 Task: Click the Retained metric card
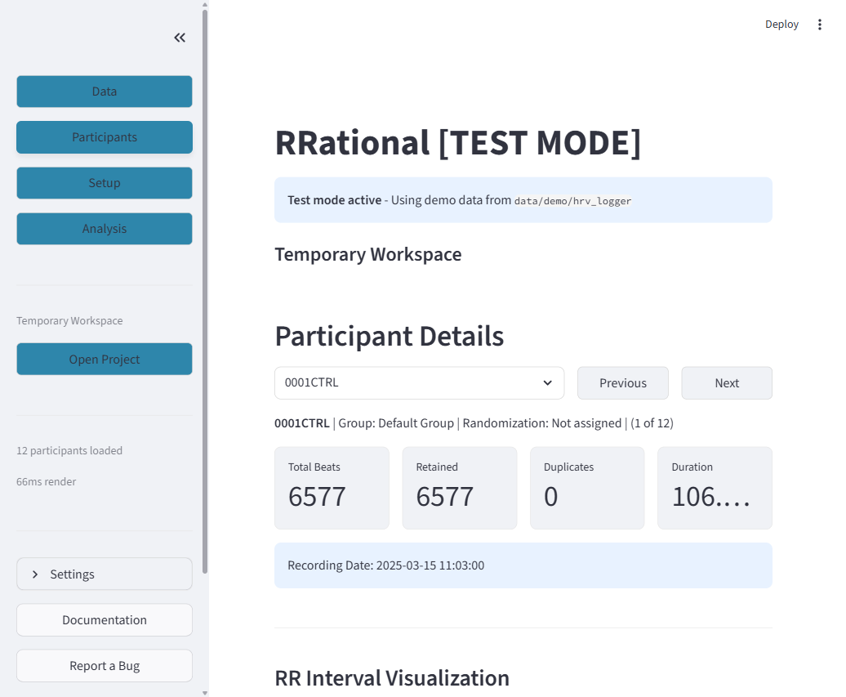click(459, 488)
